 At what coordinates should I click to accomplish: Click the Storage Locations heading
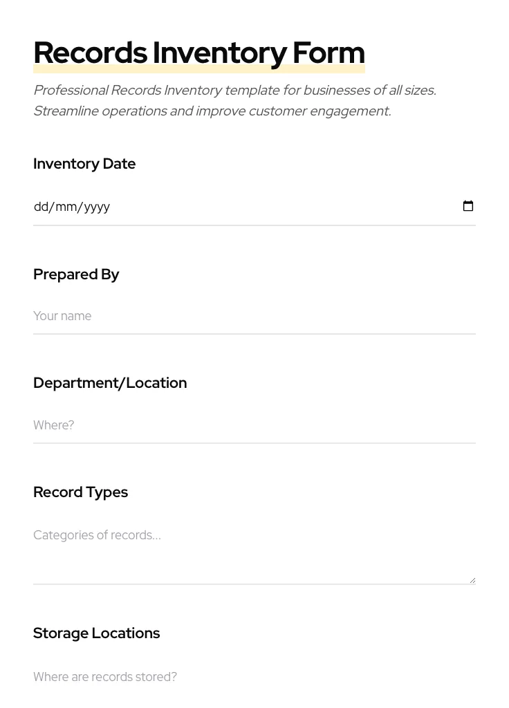(96, 633)
